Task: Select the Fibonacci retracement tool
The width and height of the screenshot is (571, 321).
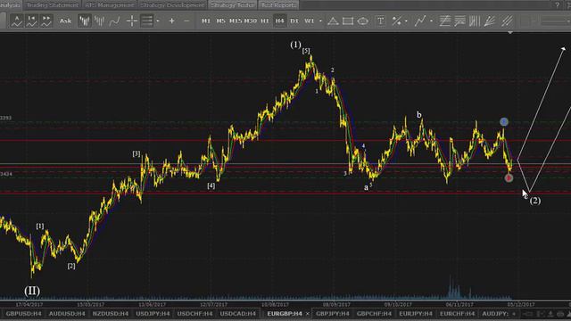Action: [x=459, y=21]
